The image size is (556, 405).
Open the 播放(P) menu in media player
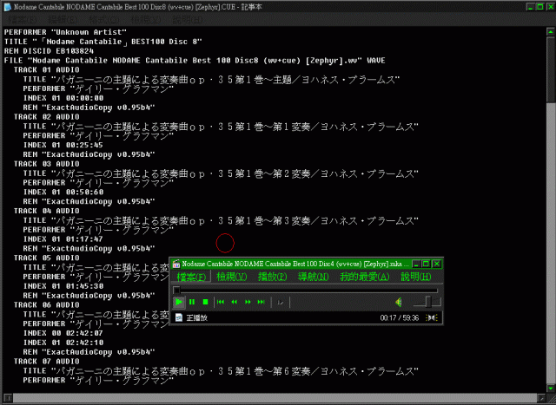pos(272,277)
